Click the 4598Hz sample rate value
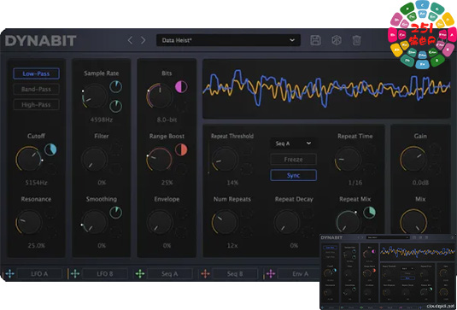The width and height of the screenshot is (457, 310). pos(101,120)
